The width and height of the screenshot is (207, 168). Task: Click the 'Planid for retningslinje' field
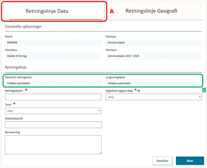coord(53,83)
